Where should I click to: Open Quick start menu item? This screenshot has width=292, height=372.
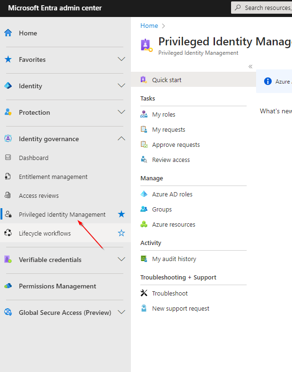click(193, 80)
